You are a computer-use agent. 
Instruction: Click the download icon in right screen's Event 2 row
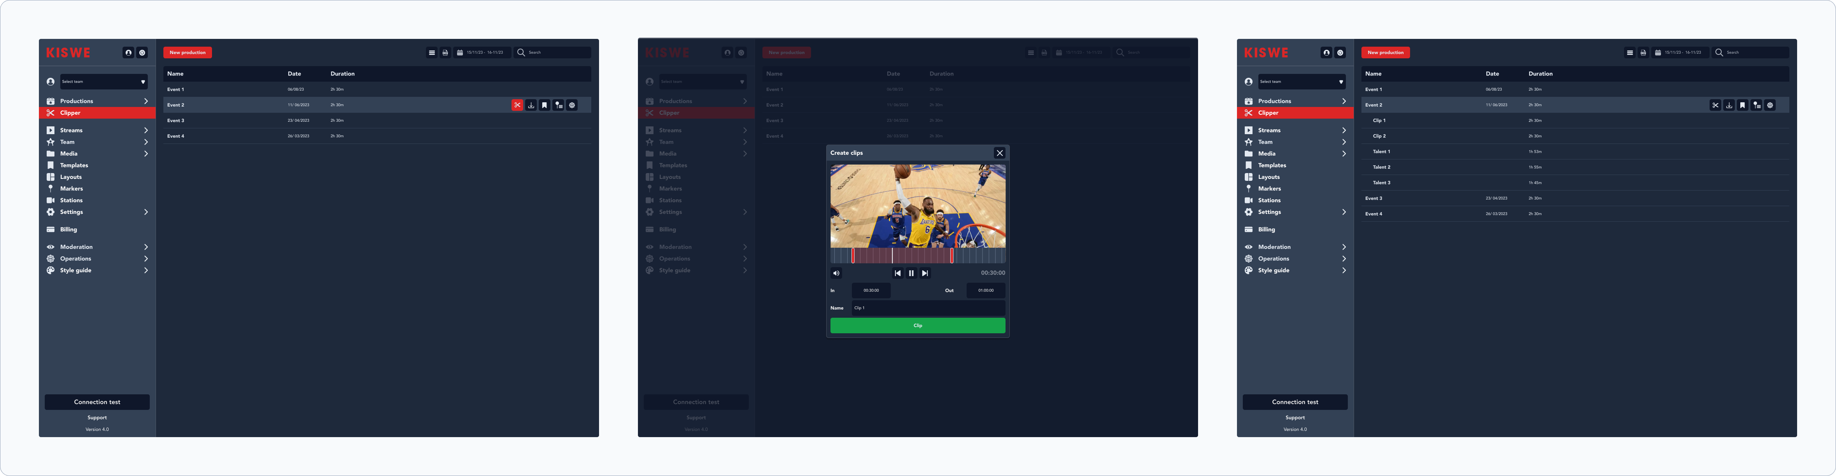coord(1729,105)
